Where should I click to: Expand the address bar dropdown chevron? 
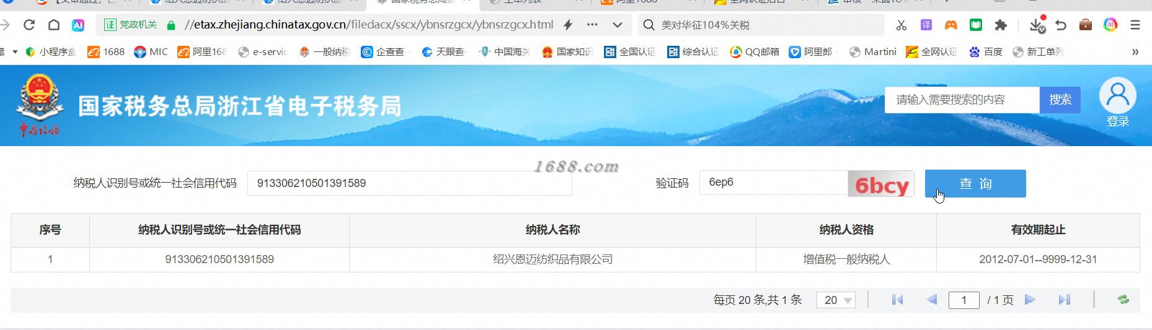618,25
